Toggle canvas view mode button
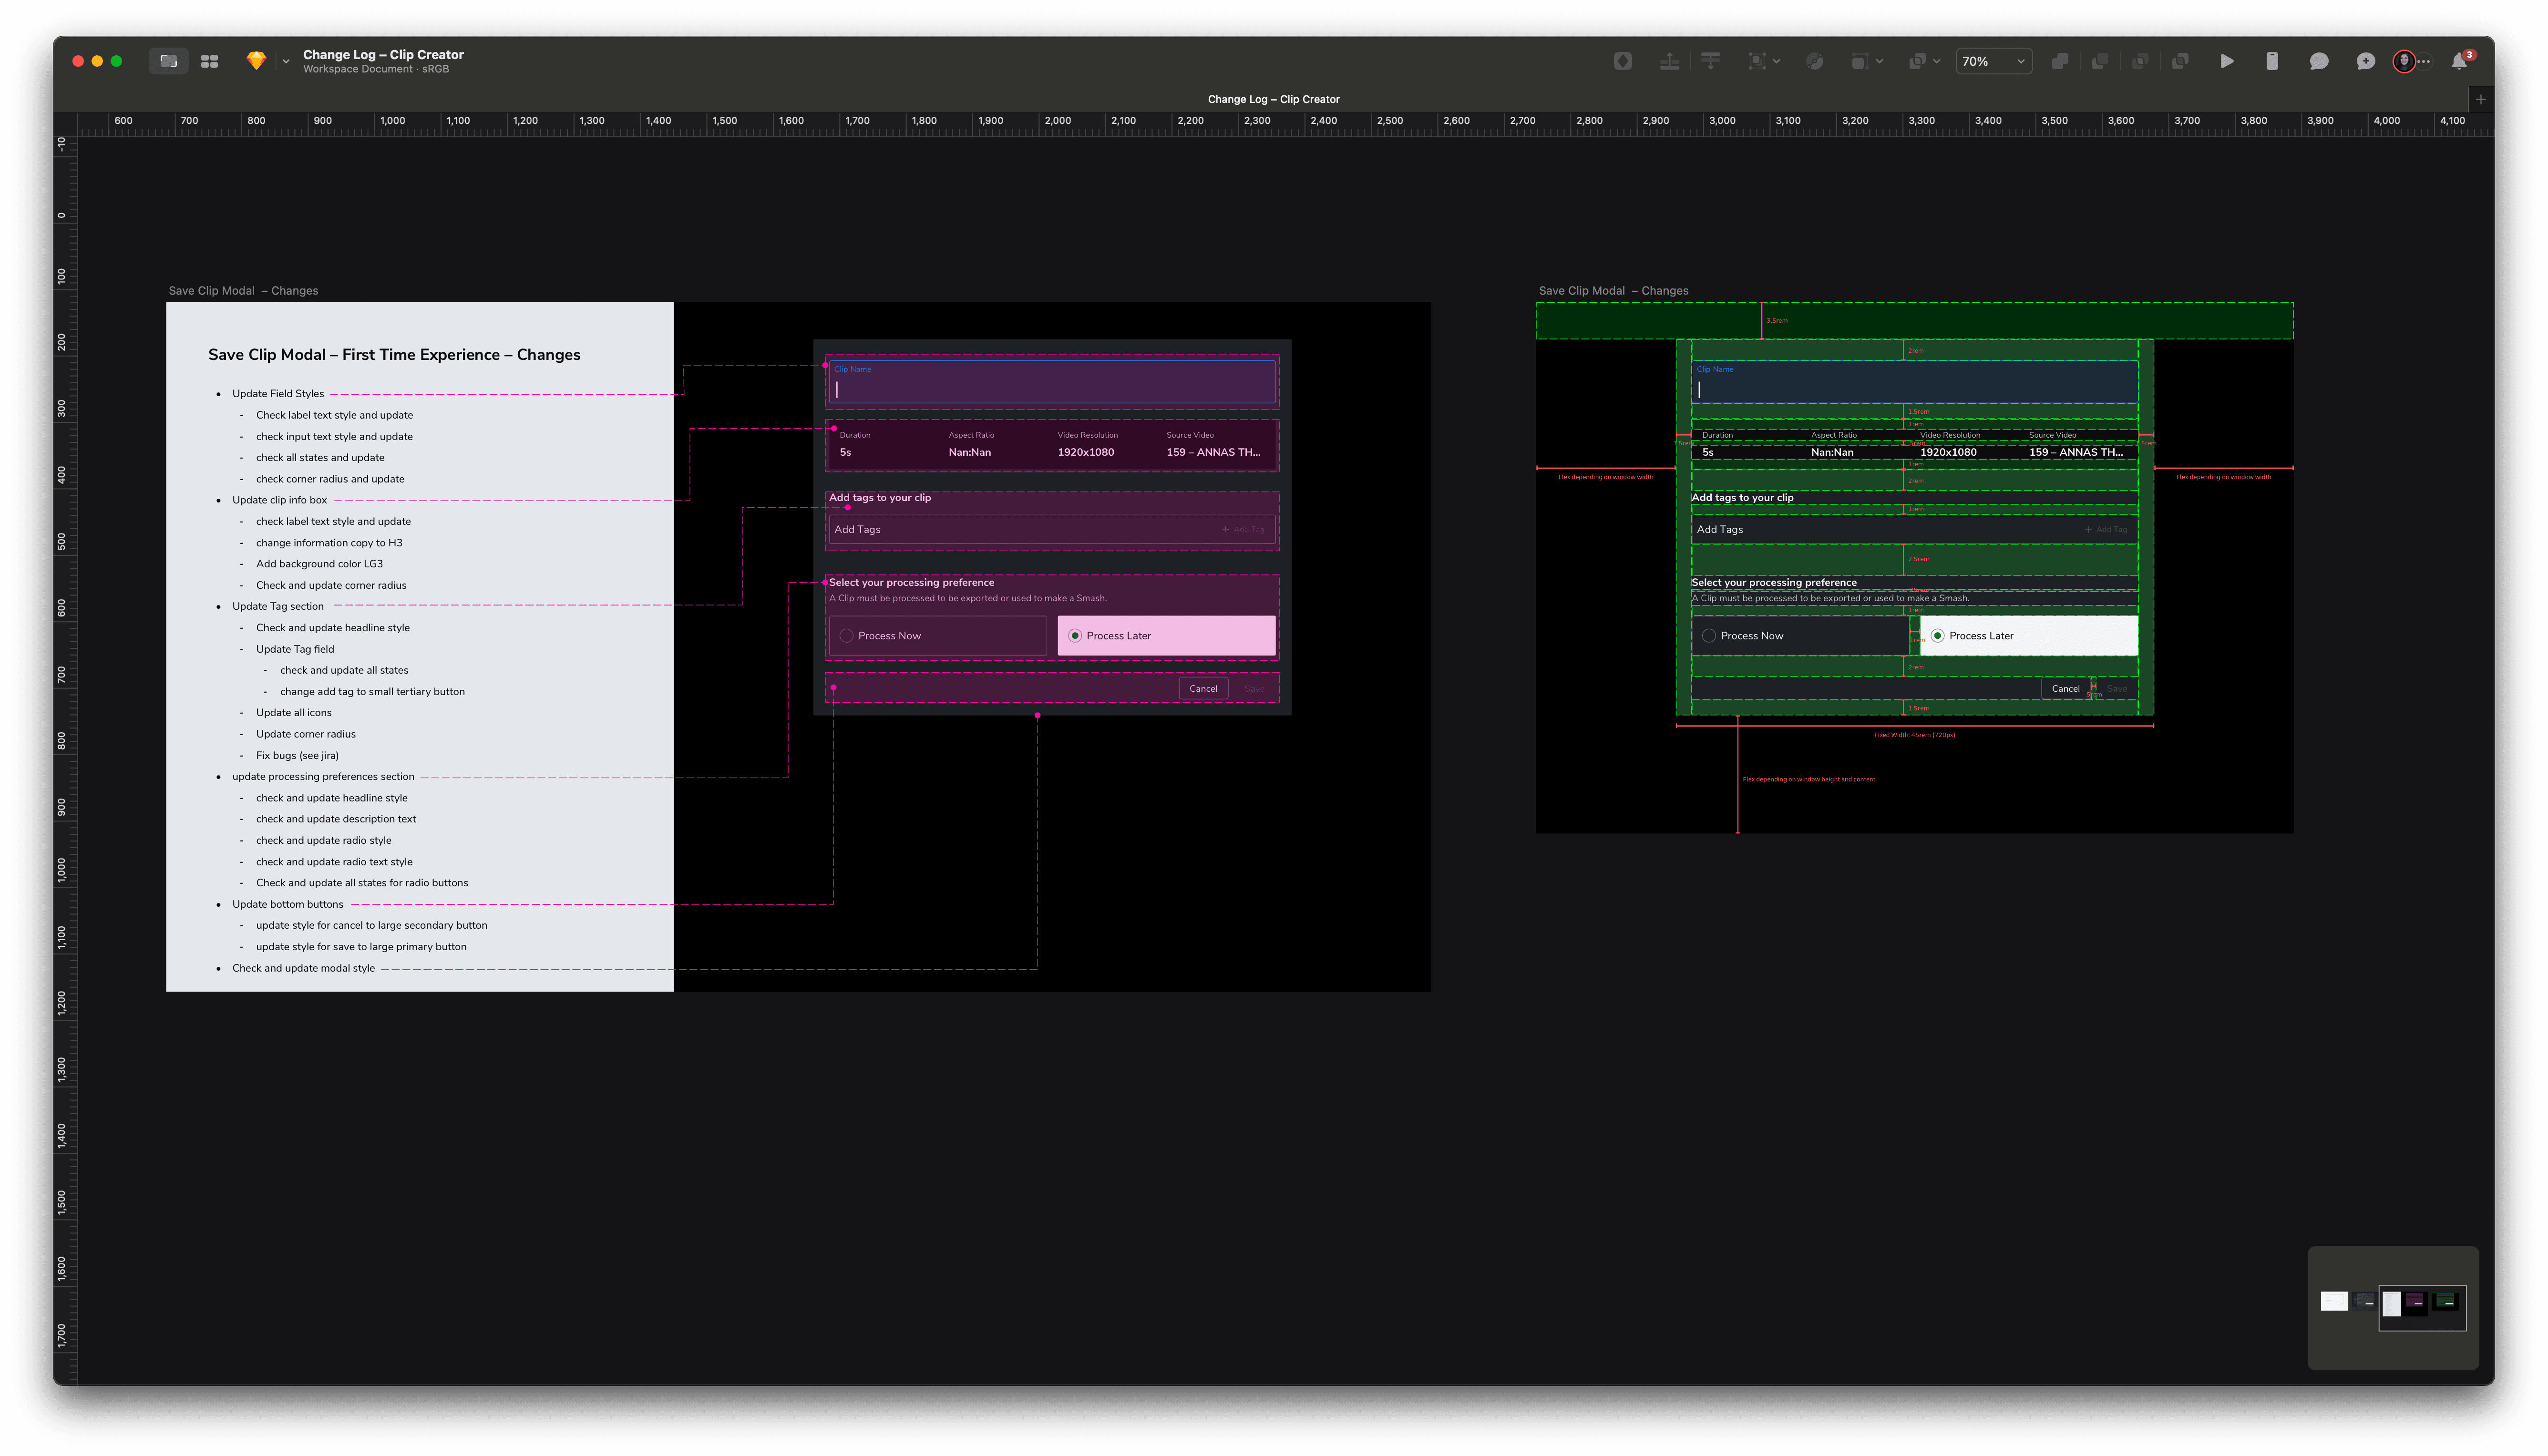This screenshot has height=1456, width=2548. click(x=168, y=61)
